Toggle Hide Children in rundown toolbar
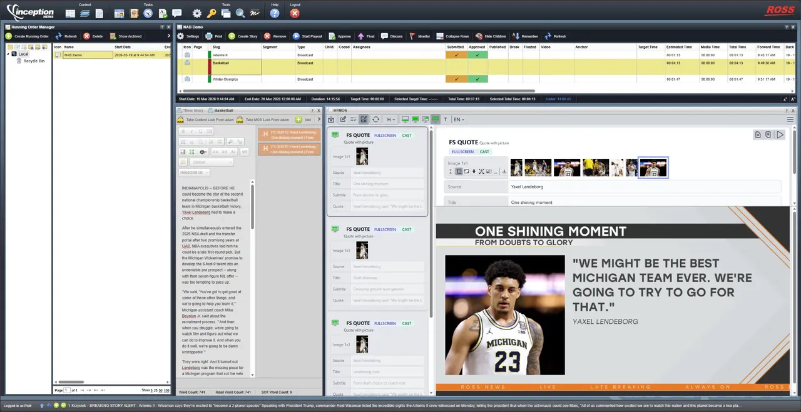The height and width of the screenshot is (412, 801). pos(479,36)
